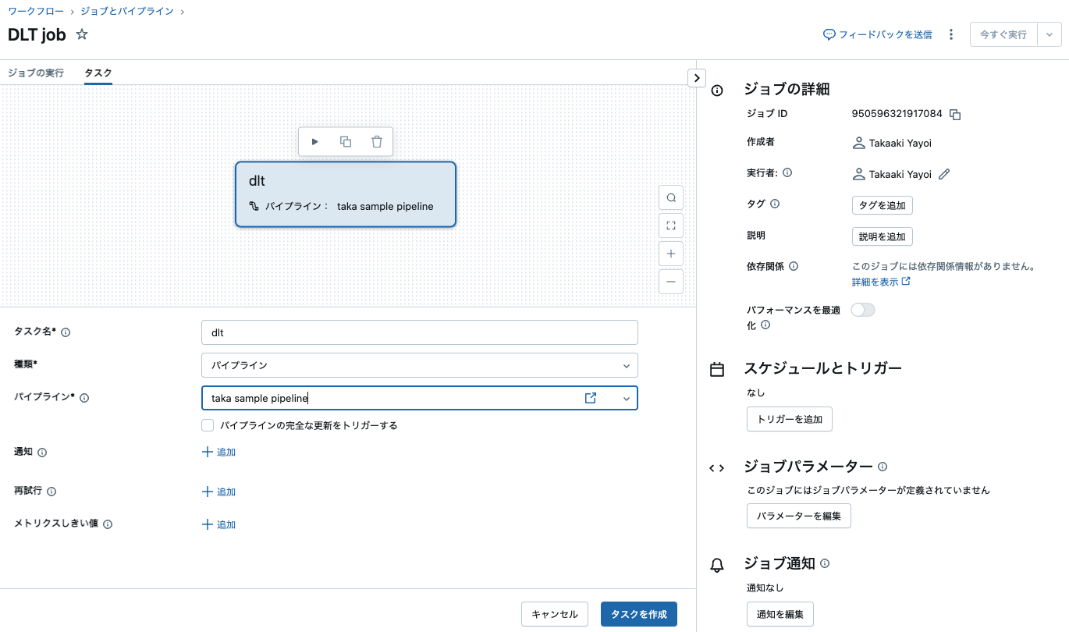Screen dimensions: 1069x632
Task: Delete the dlt task node
Action: click(376, 141)
